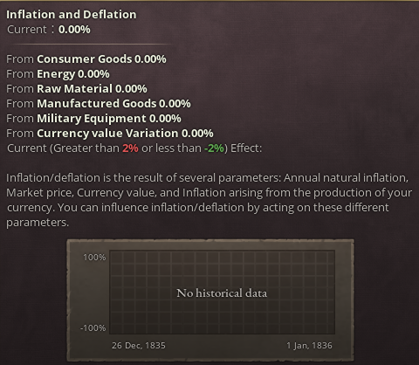419x365 pixels.
Task: Click the Inflation and Deflation title
Action: (72, 15)
